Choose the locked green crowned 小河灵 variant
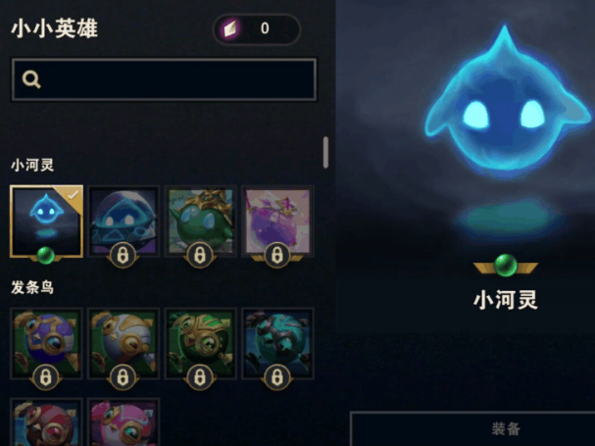Viewport: 595px width, 446px height. 200,222
